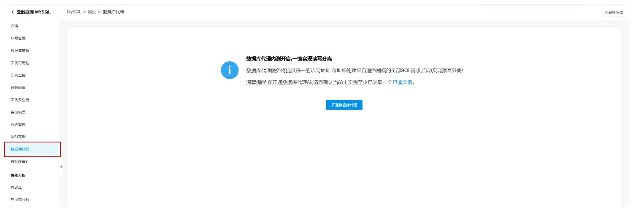Select 实例安全组 in the sidebar
The width and height of the screenshot is (633, 211).
(20, 100)
